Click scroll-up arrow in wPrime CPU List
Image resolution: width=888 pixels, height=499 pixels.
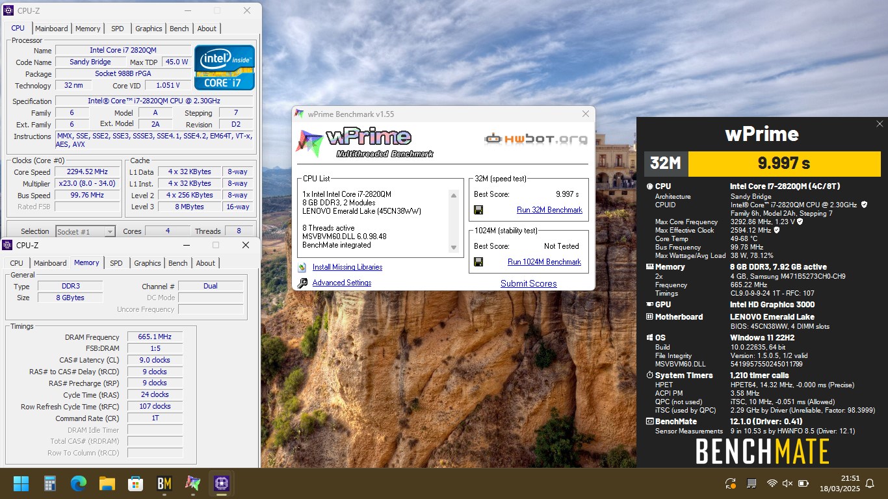coord(454,195)
